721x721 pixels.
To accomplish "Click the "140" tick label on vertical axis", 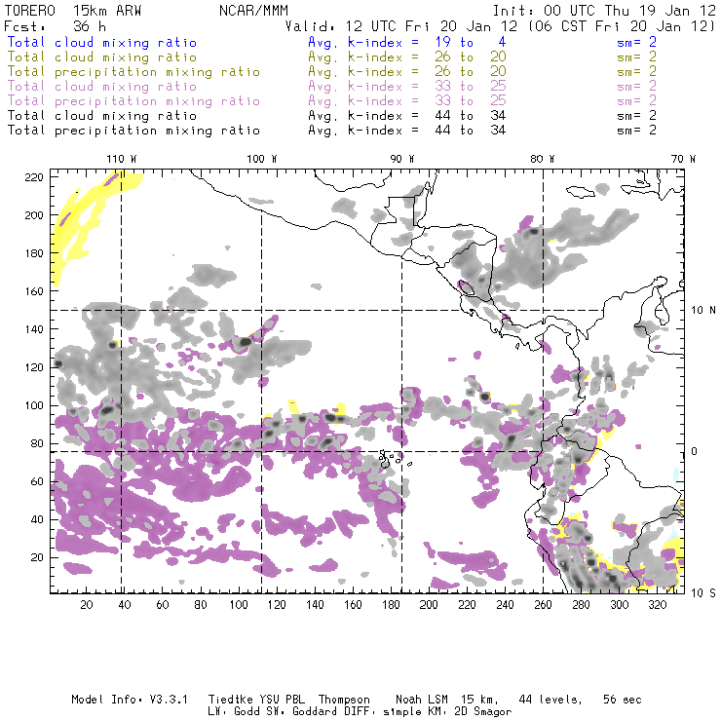I will tap(34, 329).
